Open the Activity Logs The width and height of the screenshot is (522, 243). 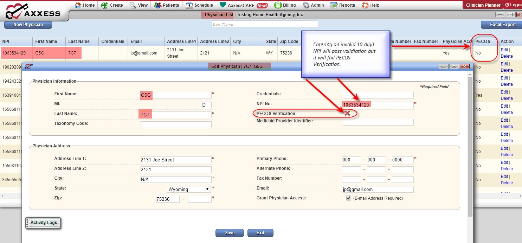coord(43,223)
